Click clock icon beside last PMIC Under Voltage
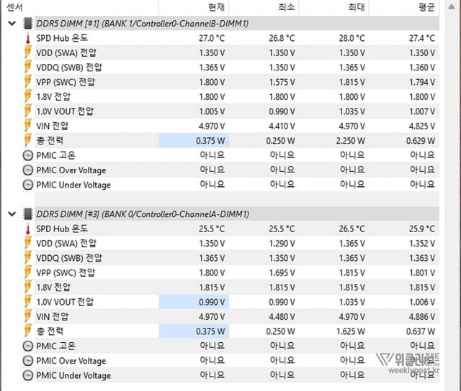Viewport: 461px width, 391px height. point(27,375)
